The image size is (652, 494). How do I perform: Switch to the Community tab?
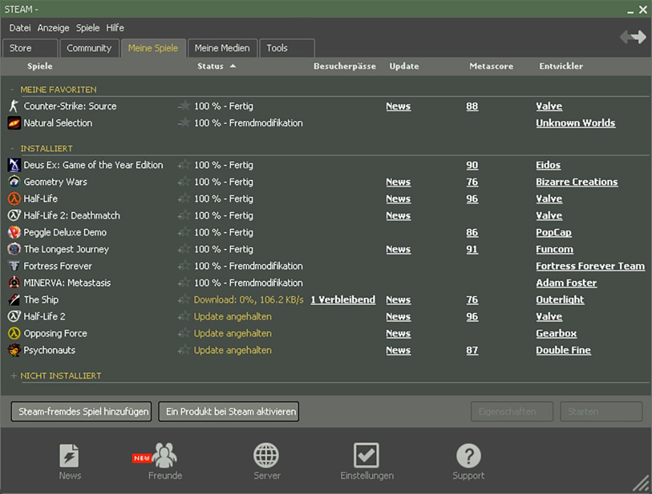89,48
